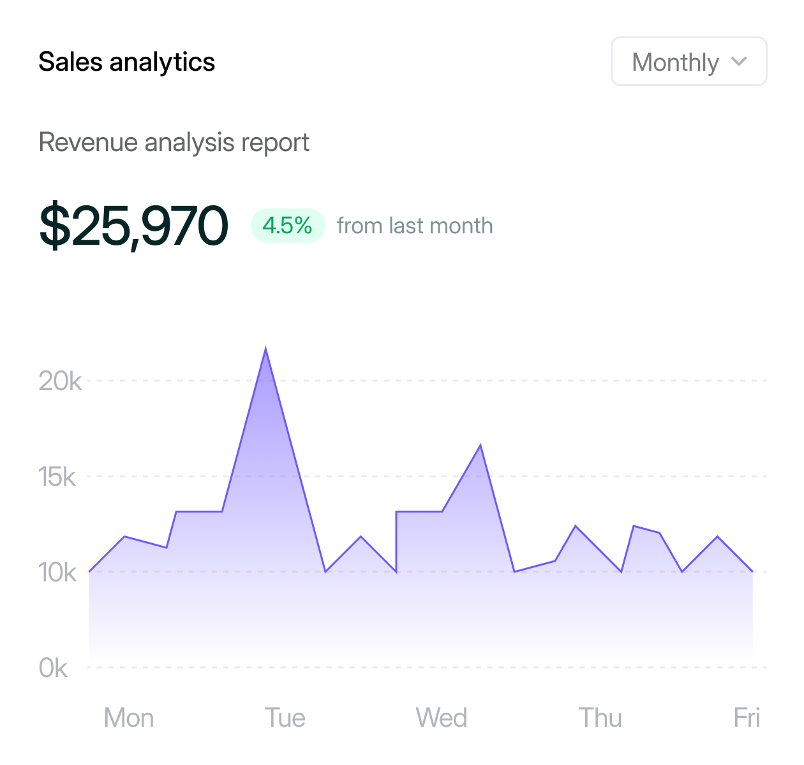Select the Sales analytics heading
Screen dimensions: 804x765
tap(126, 62)
